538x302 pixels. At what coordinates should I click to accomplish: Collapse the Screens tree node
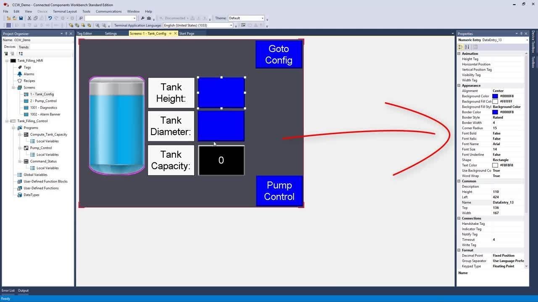pyautogui.click(x=14, y=87)
